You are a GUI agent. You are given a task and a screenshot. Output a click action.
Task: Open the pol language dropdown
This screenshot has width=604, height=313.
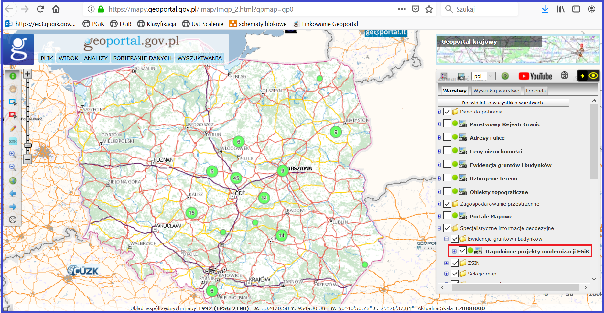[483, 76]
